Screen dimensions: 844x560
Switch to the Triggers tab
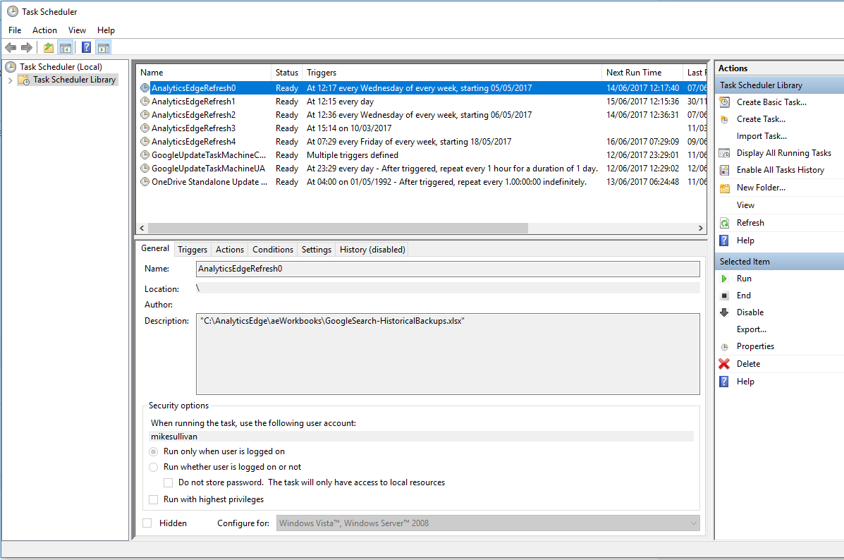(192, 249)
